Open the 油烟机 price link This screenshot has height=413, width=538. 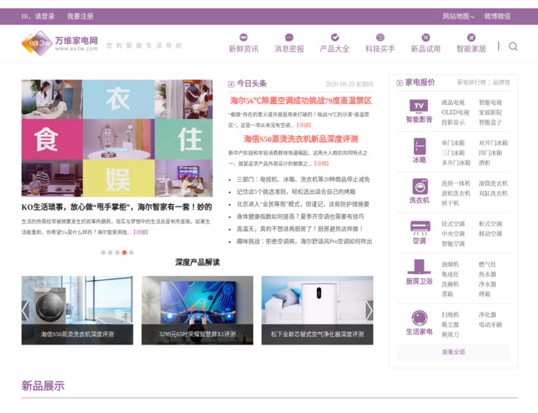[x=449, y=264]
